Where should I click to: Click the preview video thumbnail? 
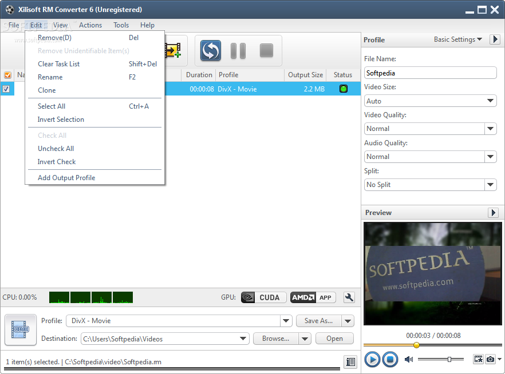432,273
